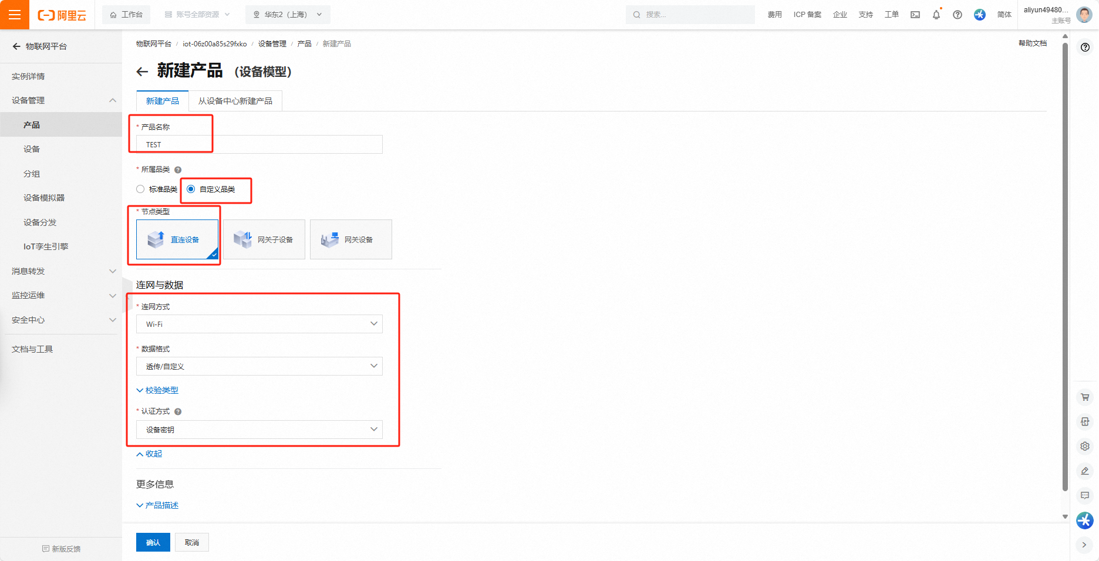Click help question mark in top bar

958,15
